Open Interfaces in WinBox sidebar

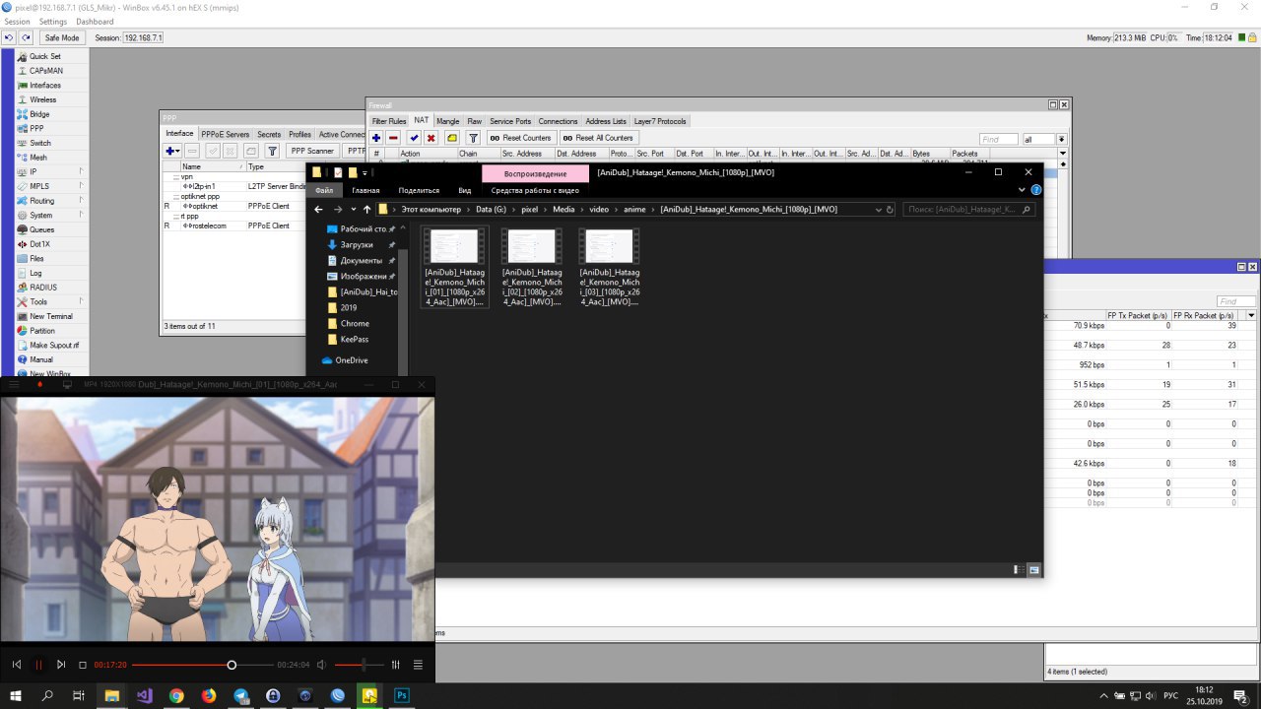tap(44, 85)
